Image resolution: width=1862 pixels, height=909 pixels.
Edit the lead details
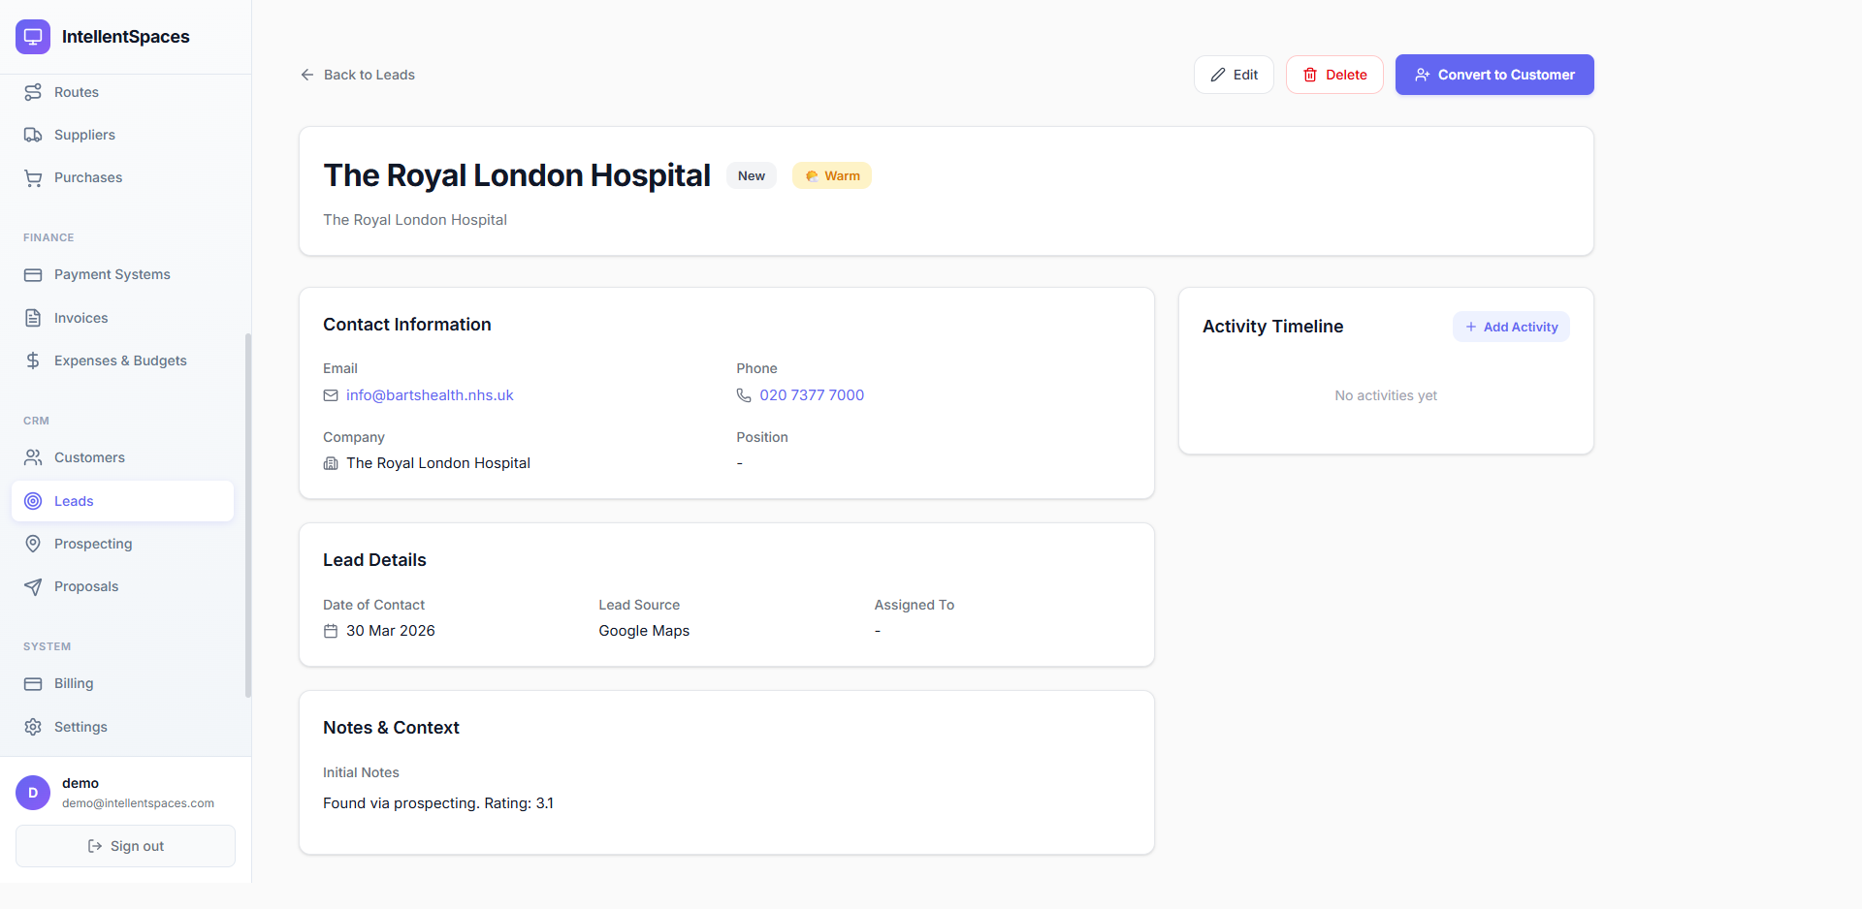1234,75
